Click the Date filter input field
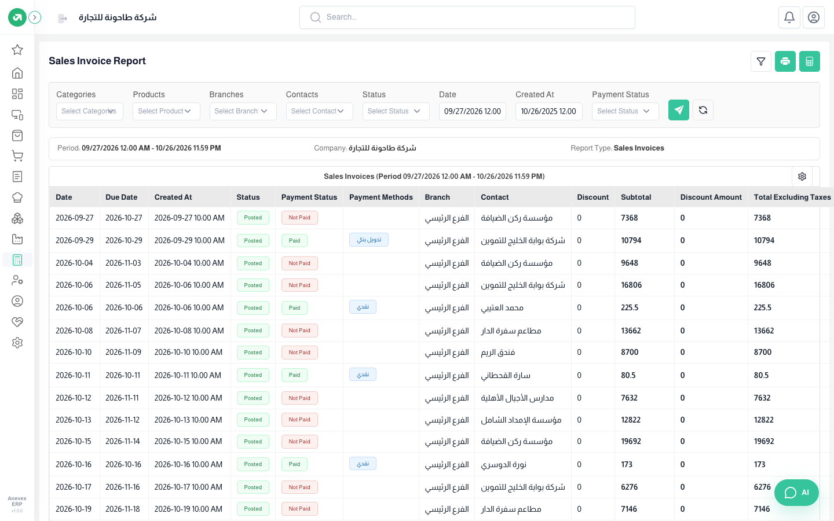 473,111
